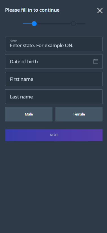Open the Date of birth field
Screen dimensions: 107x233
pos(54,62)
